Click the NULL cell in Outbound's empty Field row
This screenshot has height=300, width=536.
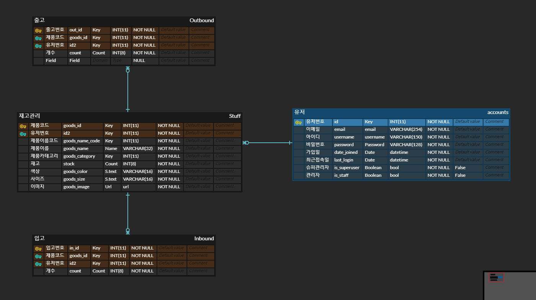(145, 60)
